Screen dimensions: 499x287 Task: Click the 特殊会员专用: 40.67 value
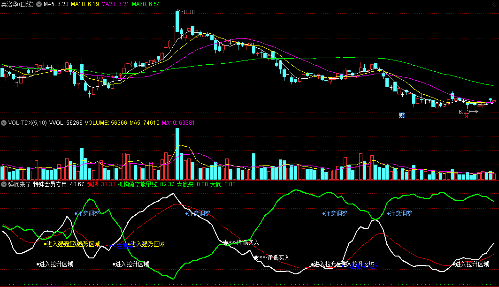(x=59, y=184)
